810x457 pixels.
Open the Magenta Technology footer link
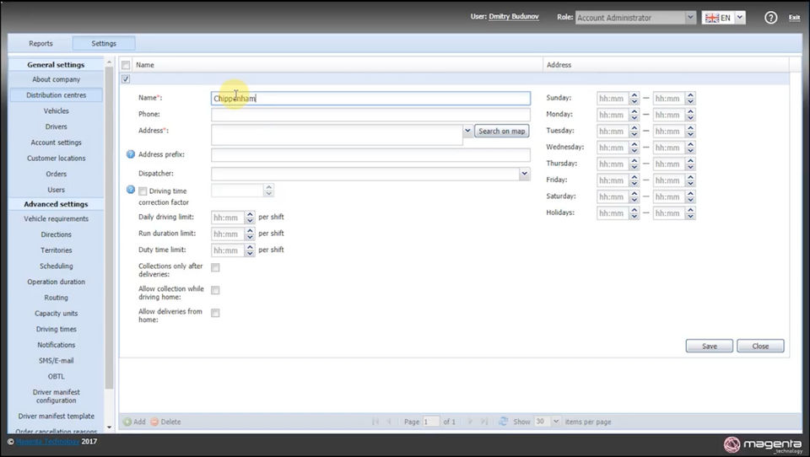47,442
